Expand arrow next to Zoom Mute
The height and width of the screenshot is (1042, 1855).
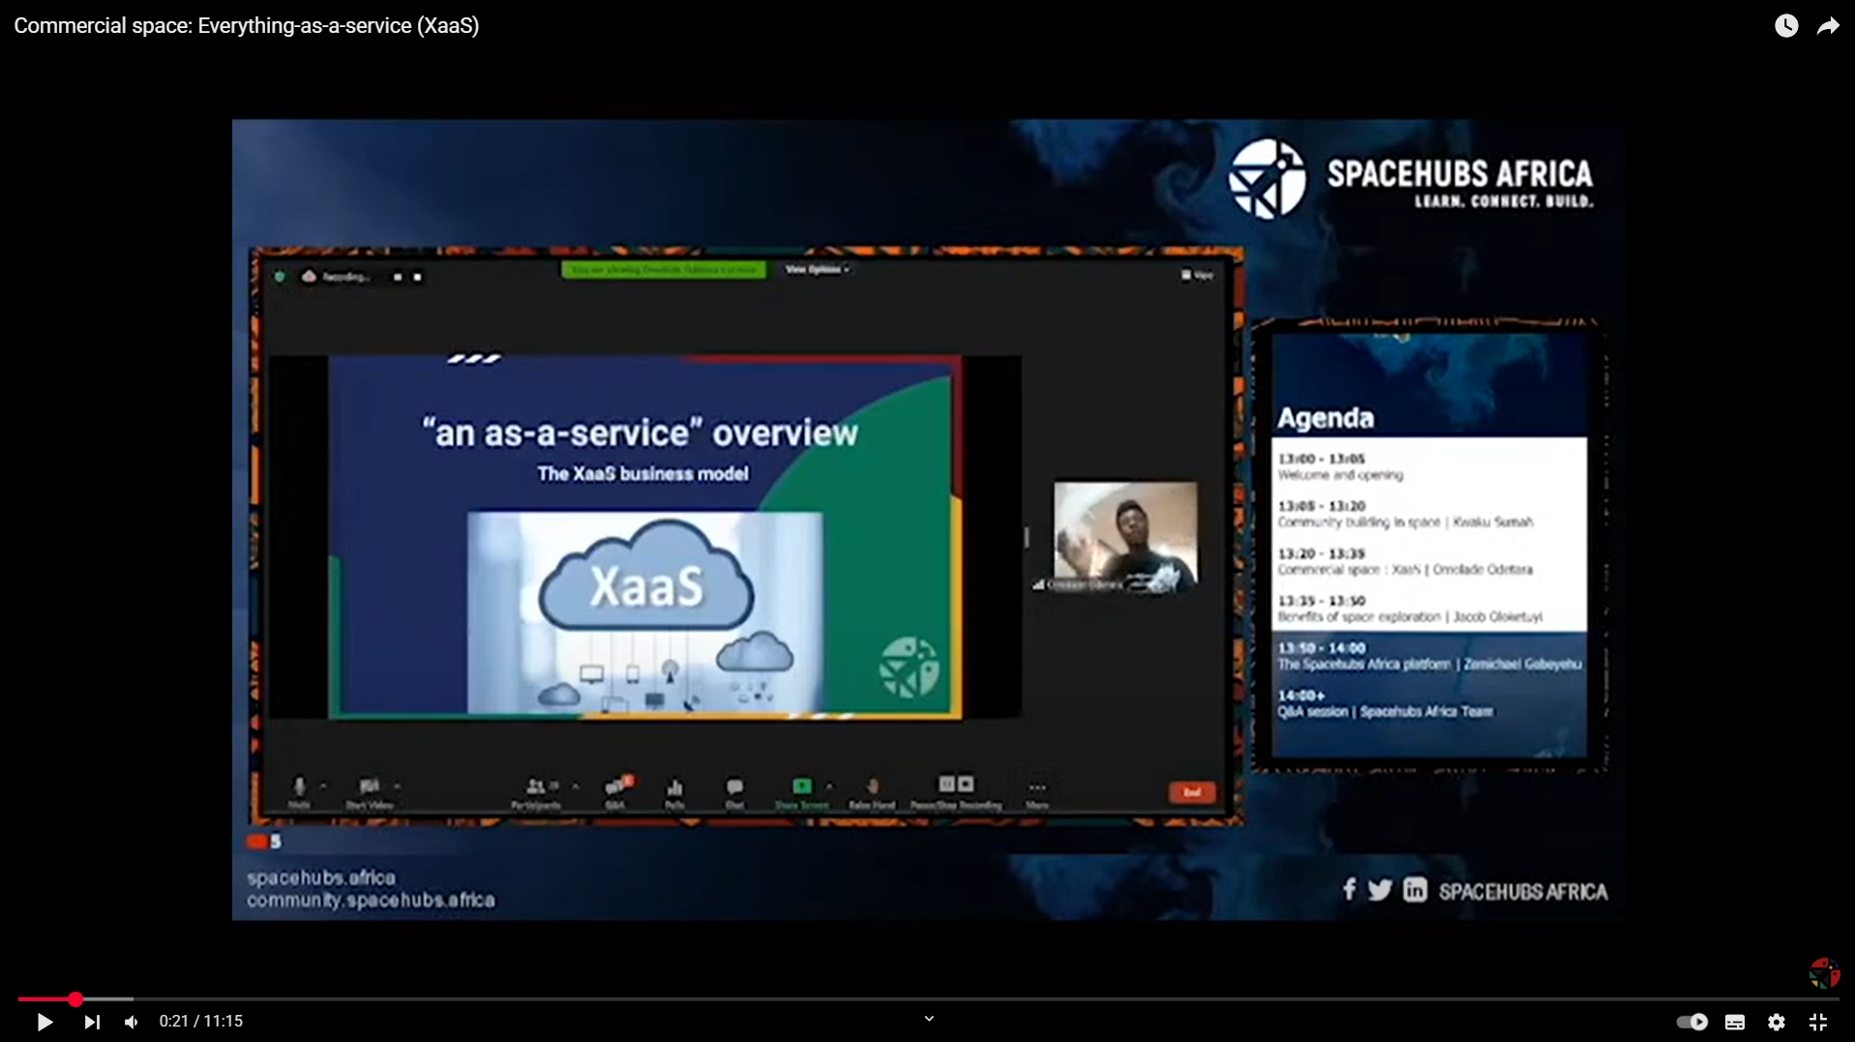click(323, 787)
